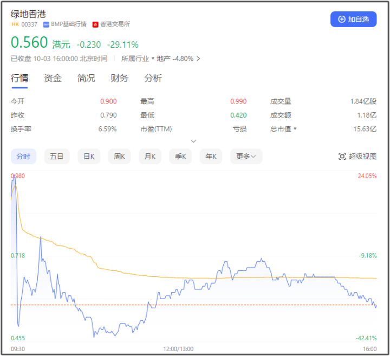Screen dimensions: 390x356
Task: Click the current price 0.560
Action: (29, 42)
